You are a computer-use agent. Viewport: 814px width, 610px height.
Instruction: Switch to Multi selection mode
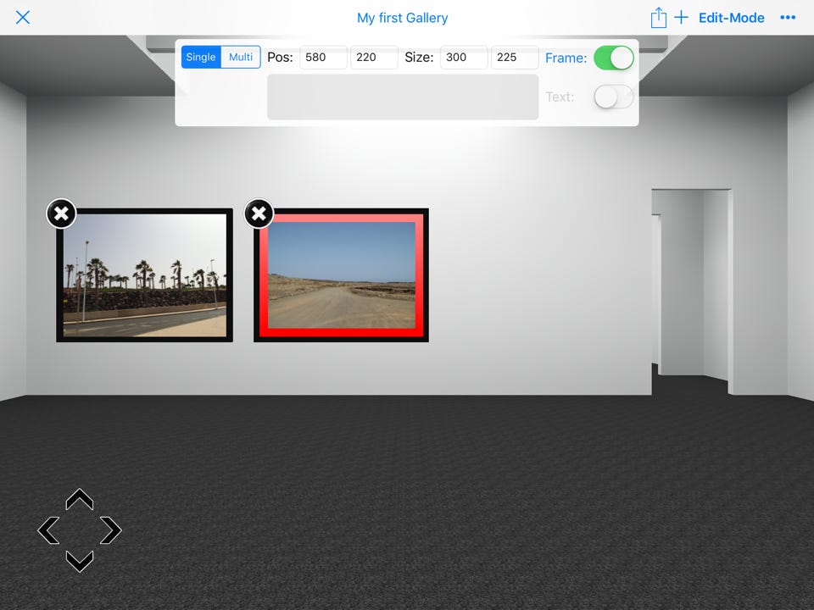(x=241, y=58)
